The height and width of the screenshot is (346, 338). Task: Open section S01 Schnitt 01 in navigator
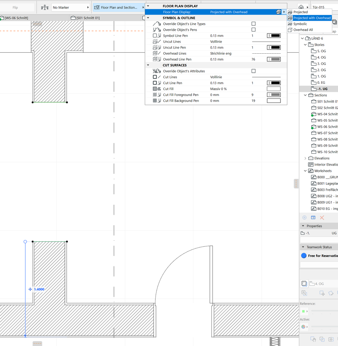tap(324, 101)
